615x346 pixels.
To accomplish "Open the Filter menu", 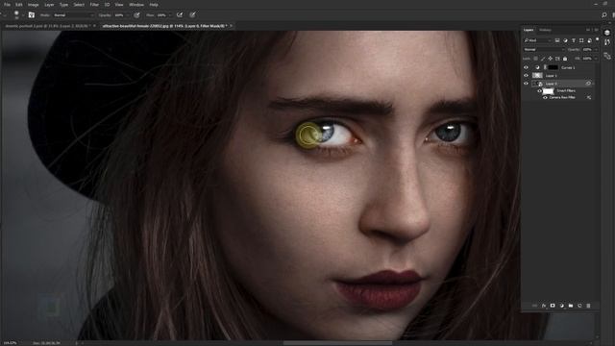I will (94, 5).
